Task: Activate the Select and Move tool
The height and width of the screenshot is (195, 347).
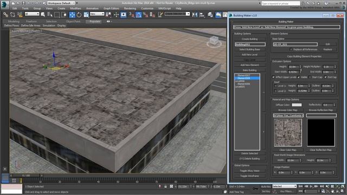Action: pyautogui.click(x=72, y=15)
